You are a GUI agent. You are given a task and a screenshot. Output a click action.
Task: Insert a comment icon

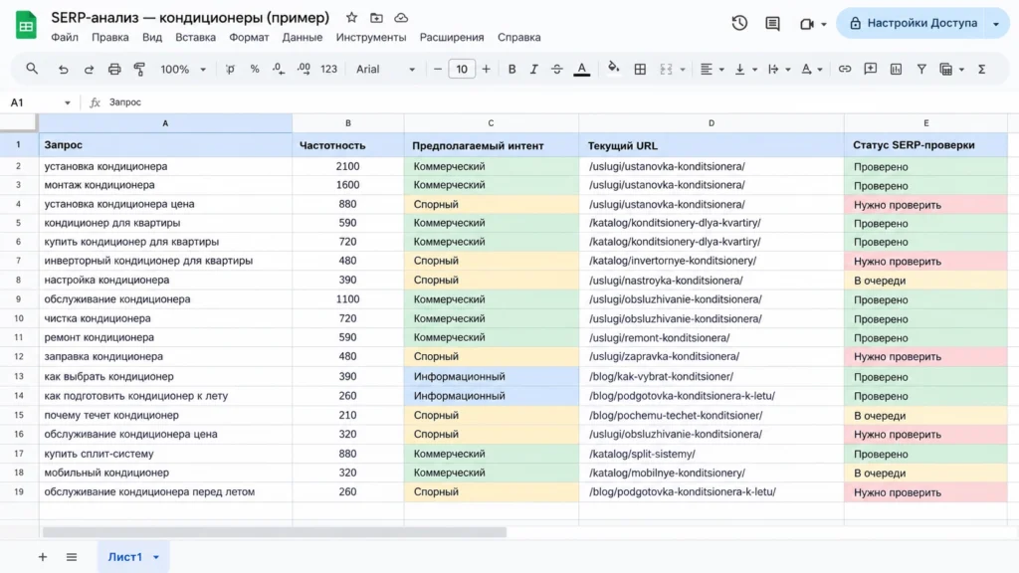(x=870, y=69)
